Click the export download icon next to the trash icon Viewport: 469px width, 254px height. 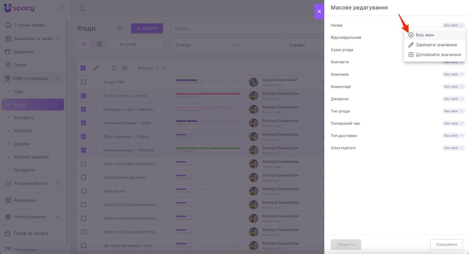(x=125, y=68)
